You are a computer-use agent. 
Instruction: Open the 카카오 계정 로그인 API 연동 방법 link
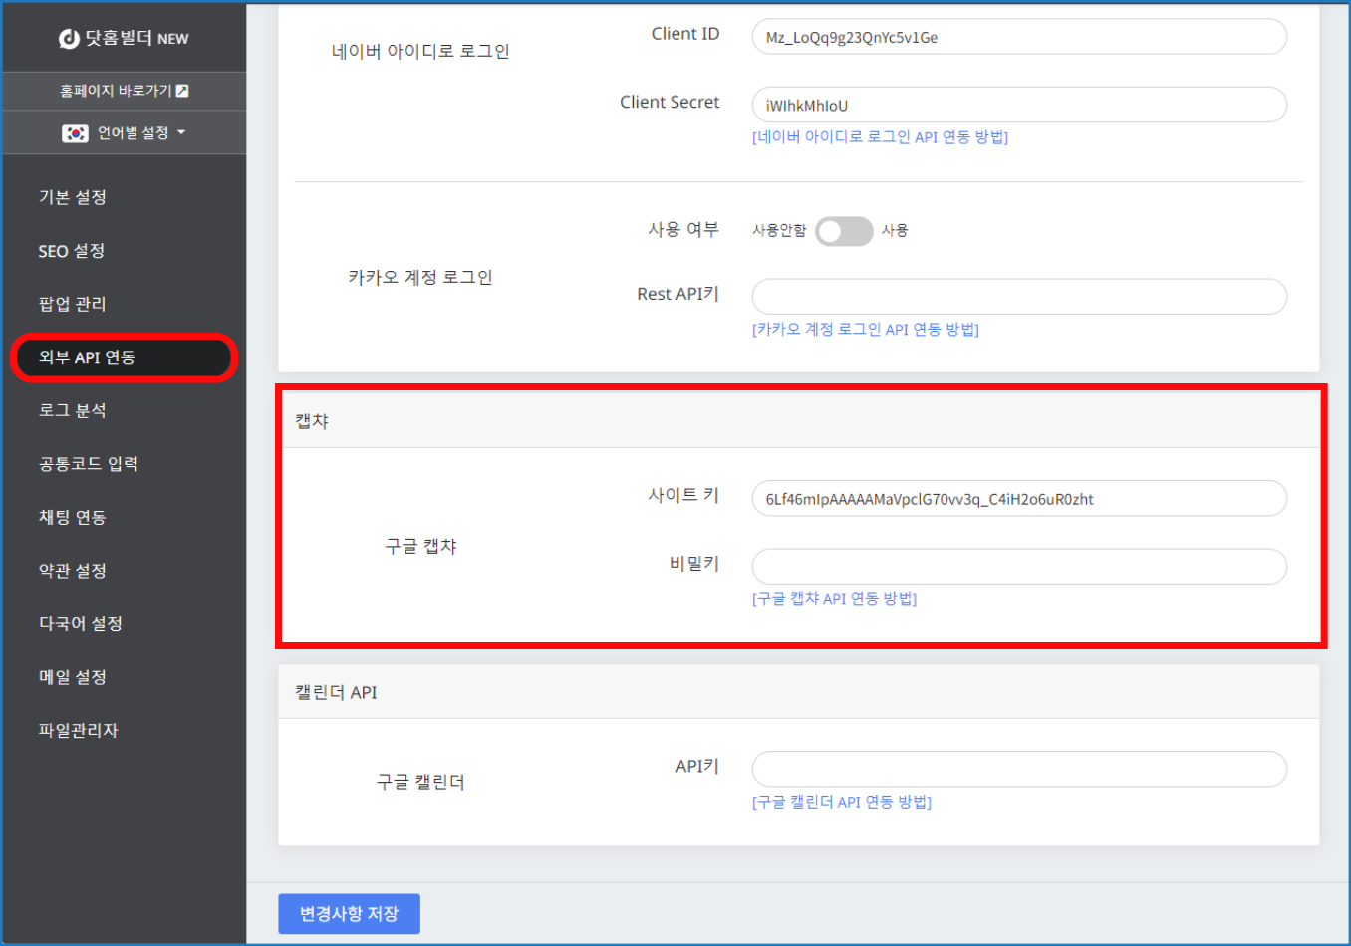click(x=865, y=330)
